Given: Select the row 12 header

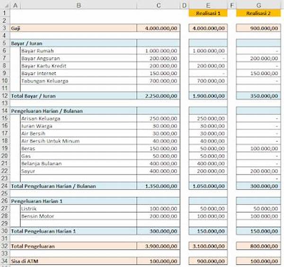Looking at the screenshot, I should point(4,96).
